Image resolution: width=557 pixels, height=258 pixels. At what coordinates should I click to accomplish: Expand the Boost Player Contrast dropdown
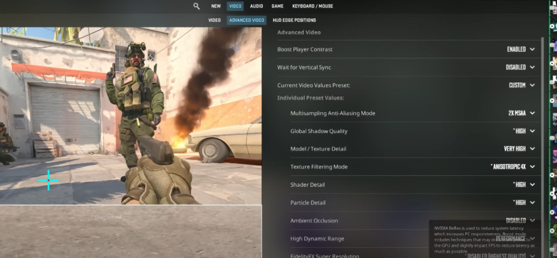(x=521, y=50)
